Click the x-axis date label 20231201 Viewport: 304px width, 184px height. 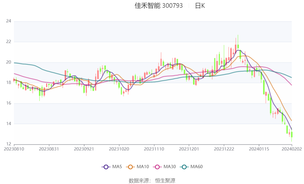click(x=189, y=149)
